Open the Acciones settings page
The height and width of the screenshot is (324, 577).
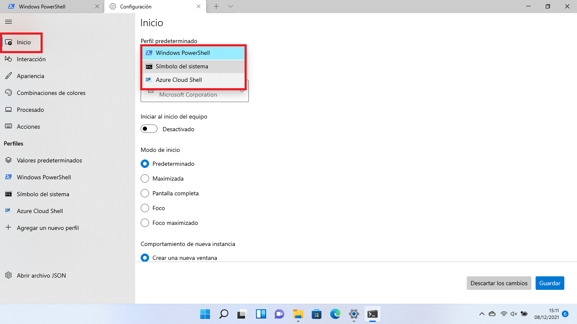point(68,127)
